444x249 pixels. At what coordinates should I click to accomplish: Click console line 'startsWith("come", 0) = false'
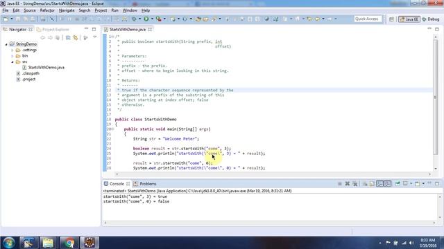coord(136,201)
